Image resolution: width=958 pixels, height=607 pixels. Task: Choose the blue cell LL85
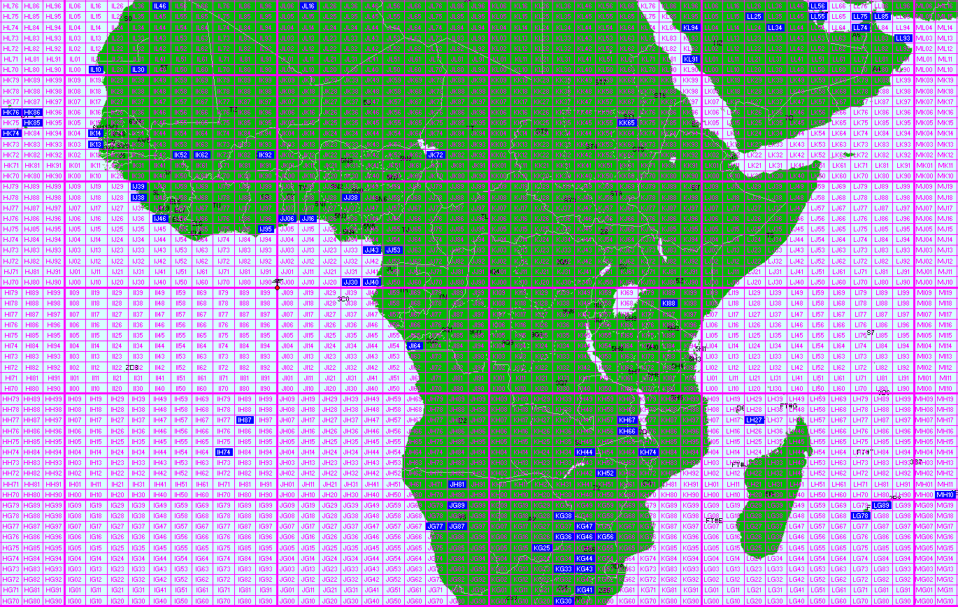click(881, 16)
